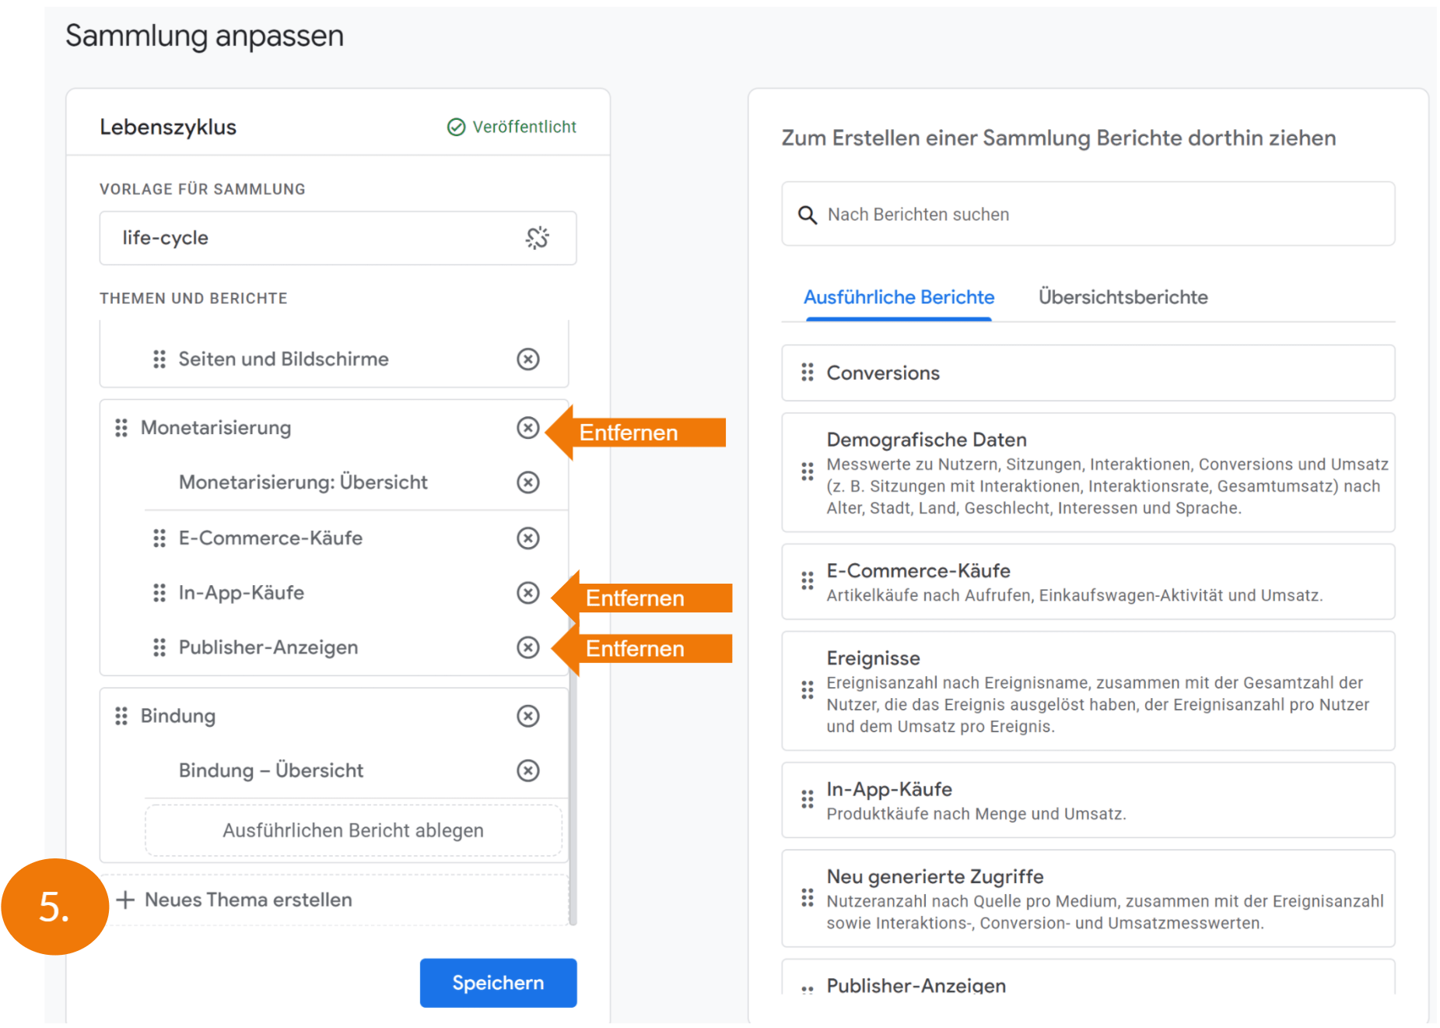The width and height of the screenshot is (1440, 1028).
Task: Remove Publisher-Anzeigen report from collection
Action: coord(527,647)
